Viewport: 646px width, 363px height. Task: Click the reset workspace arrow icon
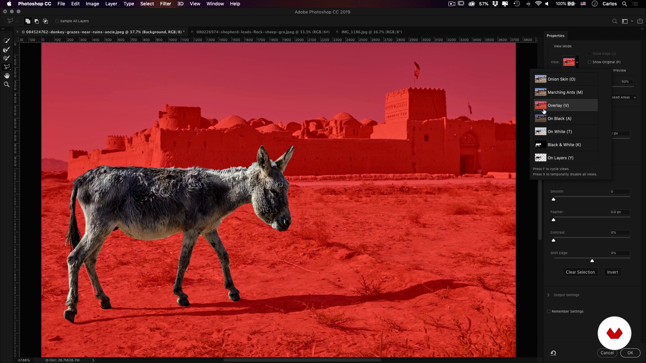tap(553, 353)
